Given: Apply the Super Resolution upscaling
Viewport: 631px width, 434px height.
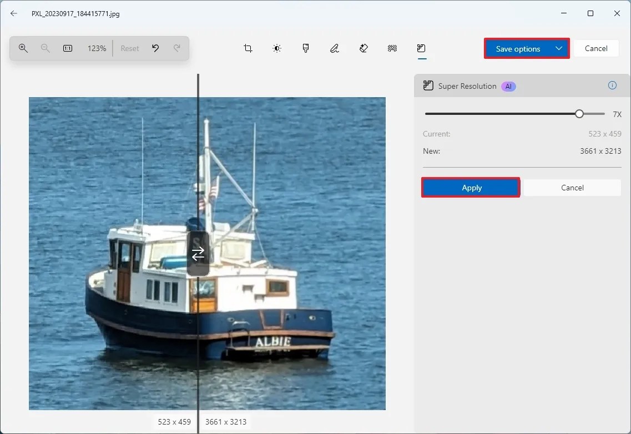Looking at the screenshot, I should click(471, 188).
